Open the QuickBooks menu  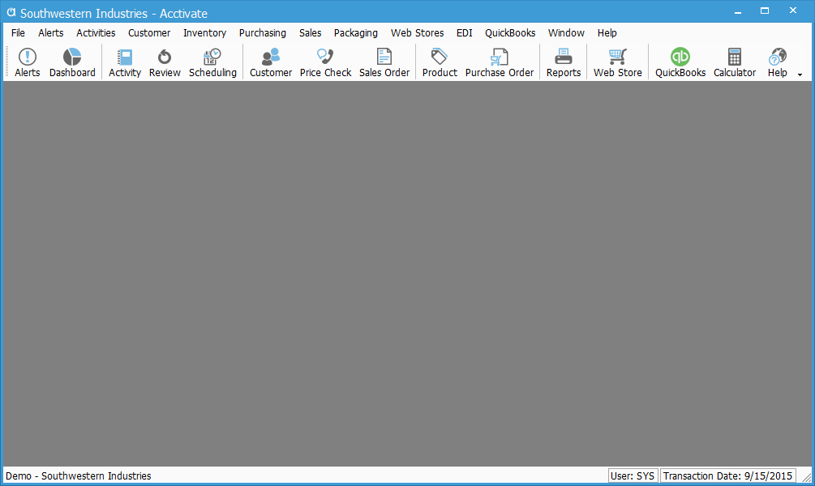pos(510,32)
